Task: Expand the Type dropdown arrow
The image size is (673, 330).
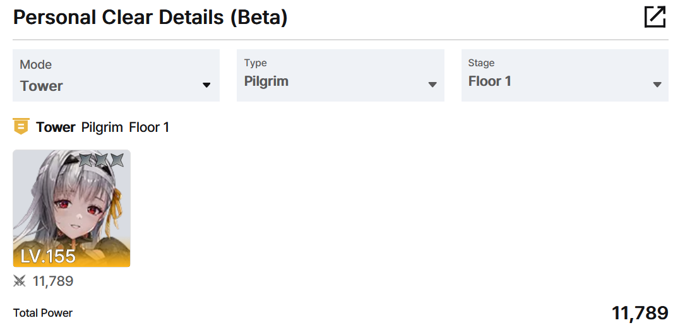Action: (x=432, y=85)
